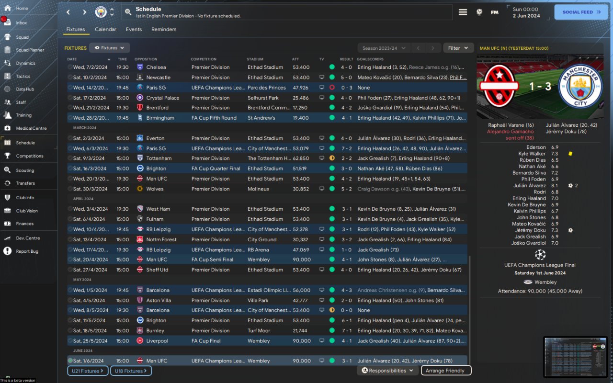
Task: Open Club Vision in the sidebar
Action: (27, 211)
